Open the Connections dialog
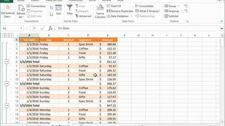The height and width of the screenshot is (126, 225). 36,6
